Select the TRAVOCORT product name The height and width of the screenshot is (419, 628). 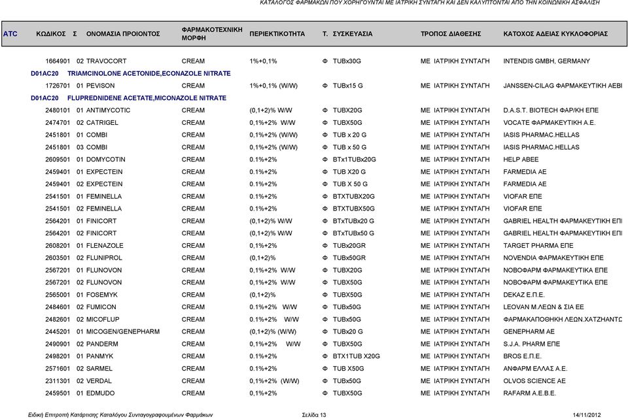point(106,61)
